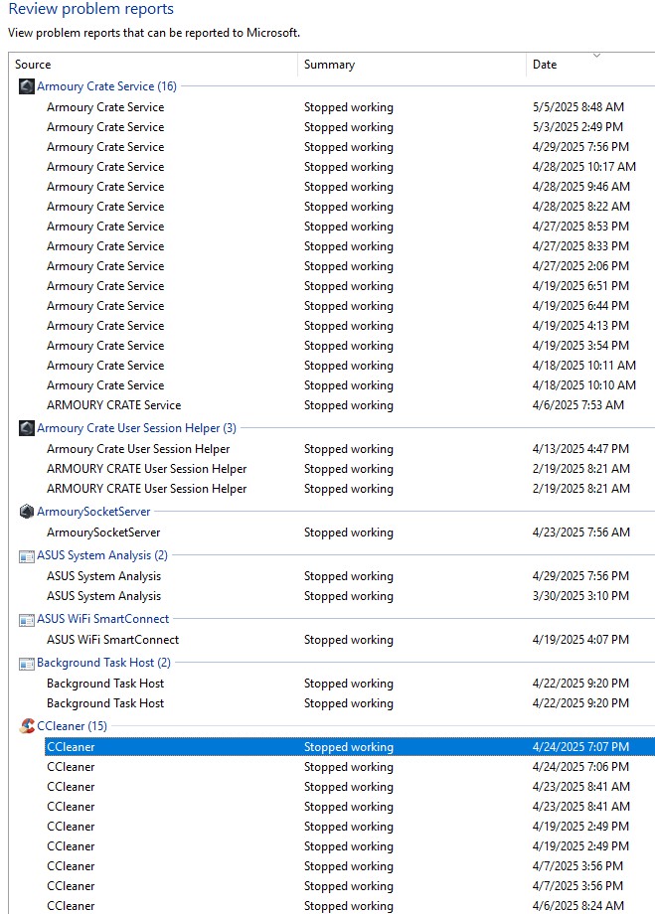Sort by the Date column header

(x=590, y=65)
